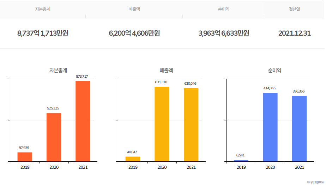This screenshot has width=326, height=185.
Task: Click the 2021 axis label under 자본총계
Action: [x=83, y=167]
